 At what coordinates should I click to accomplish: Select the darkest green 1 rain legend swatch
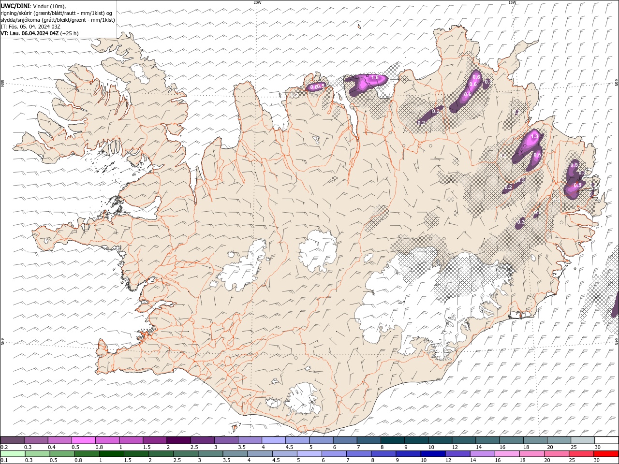click(112, 454)
